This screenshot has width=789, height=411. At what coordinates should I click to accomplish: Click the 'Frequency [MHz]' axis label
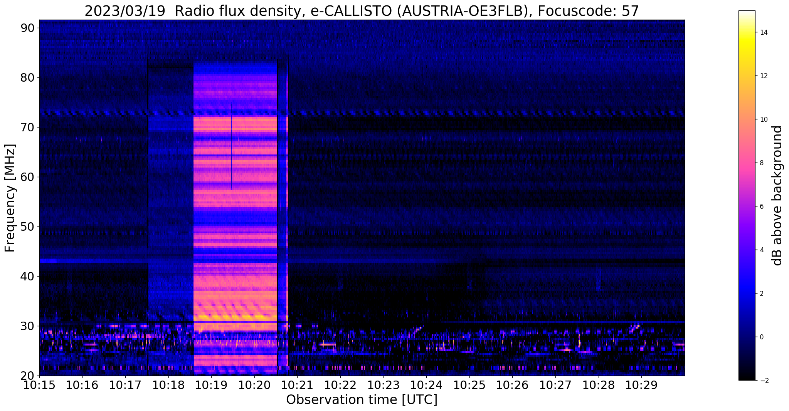pos(10,198)
